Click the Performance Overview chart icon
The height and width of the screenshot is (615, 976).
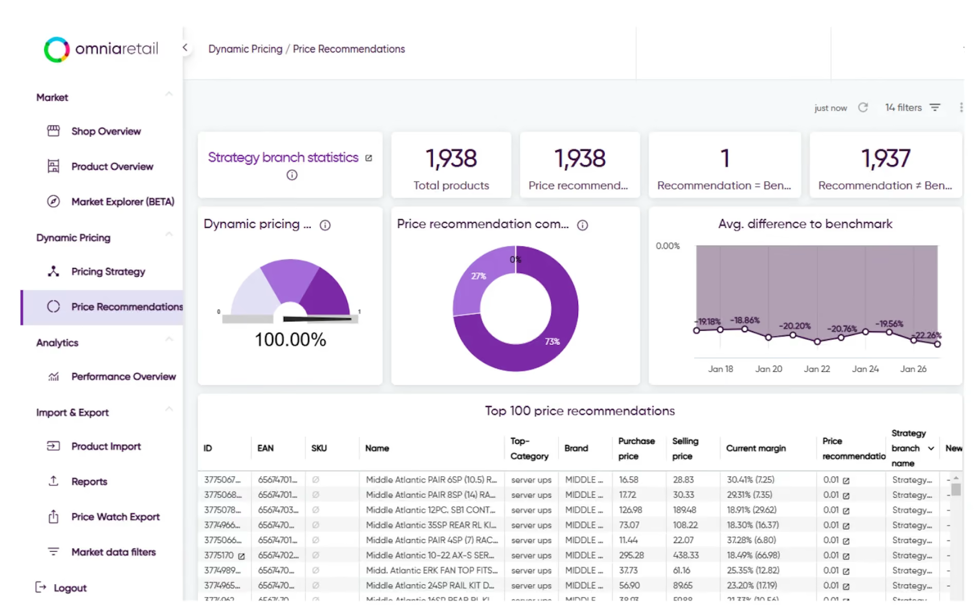tap(53, 376)
